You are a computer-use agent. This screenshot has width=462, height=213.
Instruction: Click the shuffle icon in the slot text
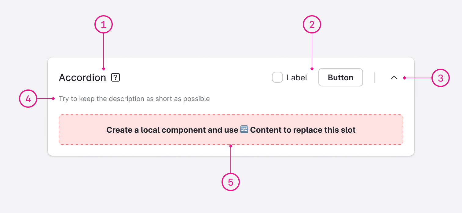(x=244, y=130)
